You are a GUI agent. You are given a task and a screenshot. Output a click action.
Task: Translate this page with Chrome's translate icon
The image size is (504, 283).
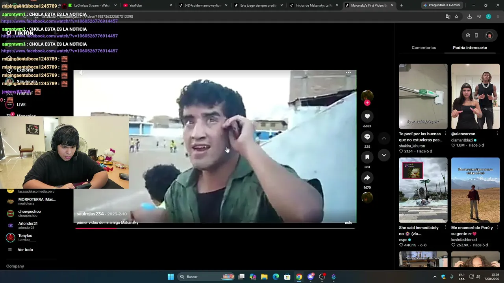pos(448,17)
